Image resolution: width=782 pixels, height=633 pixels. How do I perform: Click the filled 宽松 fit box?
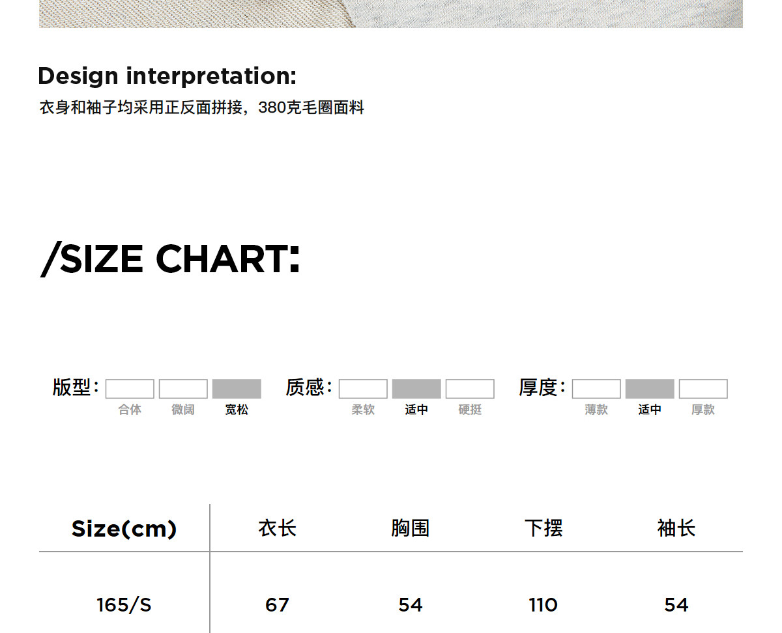click(x=237, y=389)
